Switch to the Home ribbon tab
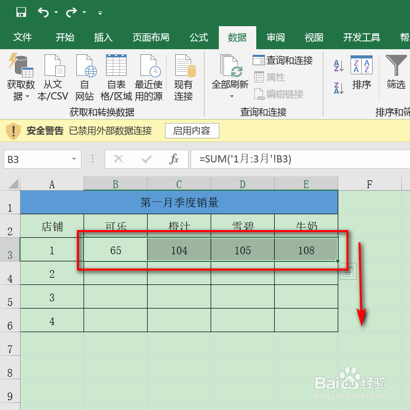 pos(65,37)
